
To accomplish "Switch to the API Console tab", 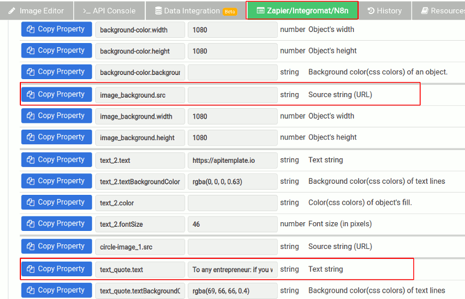I will (x=109, y=10).
